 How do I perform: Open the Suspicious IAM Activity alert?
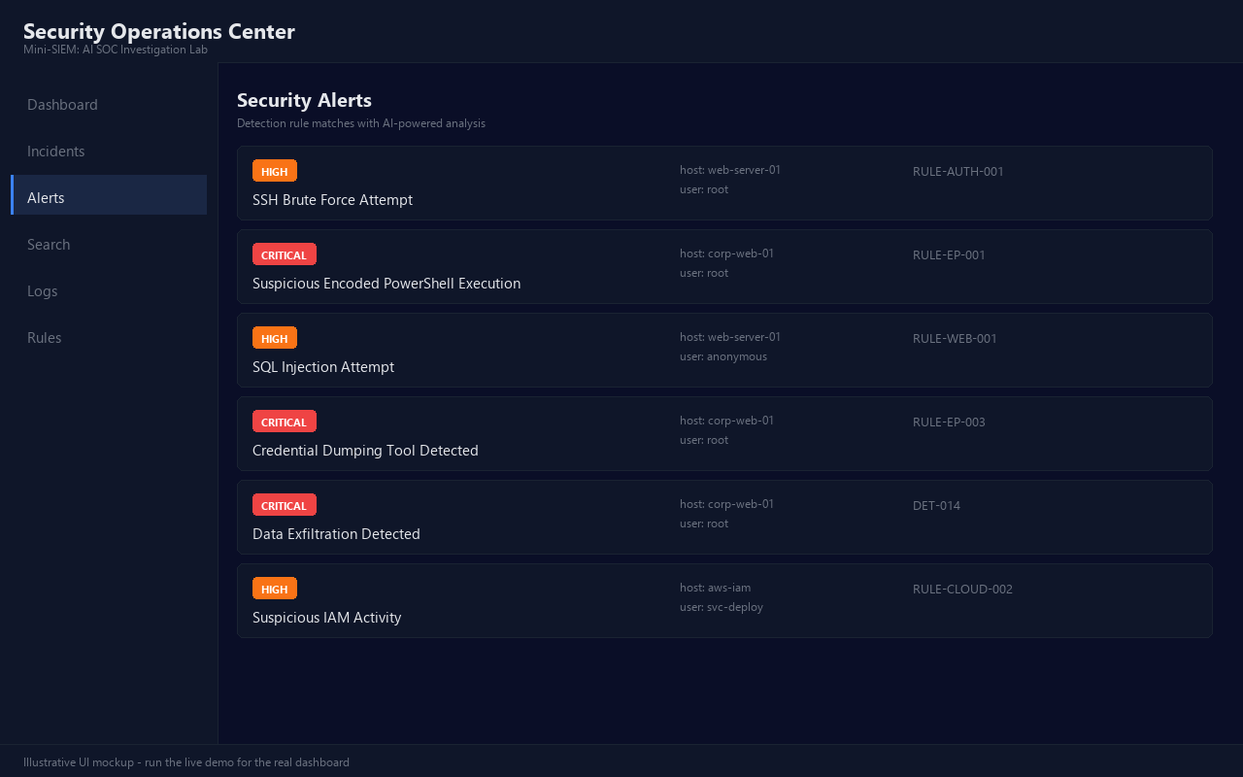(x=724, y=601)
